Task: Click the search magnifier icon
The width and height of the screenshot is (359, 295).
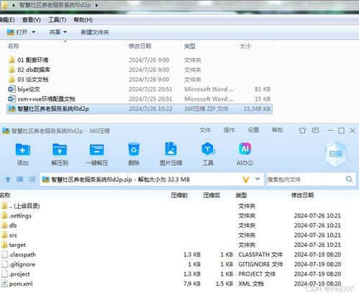Action: point(349,179)
